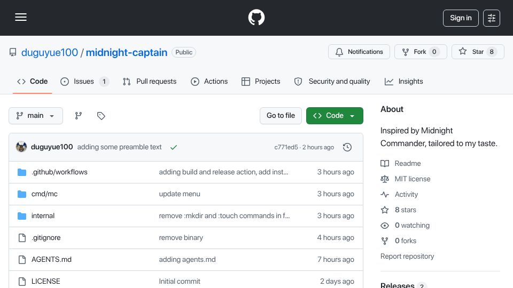Viewport: 513px width, 288px height.
Task: Open the Activity link
Action: pos(400,194)
